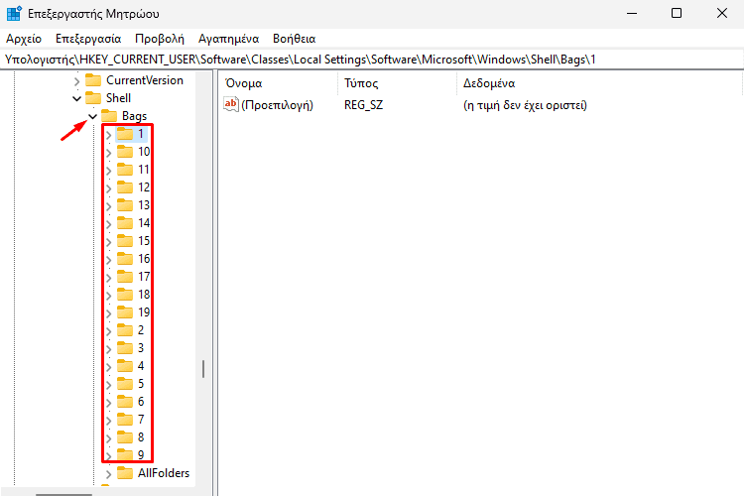Viewport: 744px width, 496px height.
Task: Click folder icon of key 19
Action: (125, 311)
